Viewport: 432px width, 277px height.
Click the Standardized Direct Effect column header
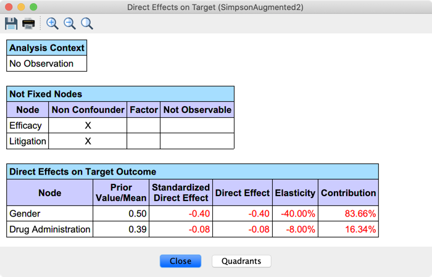pos(181,192)
